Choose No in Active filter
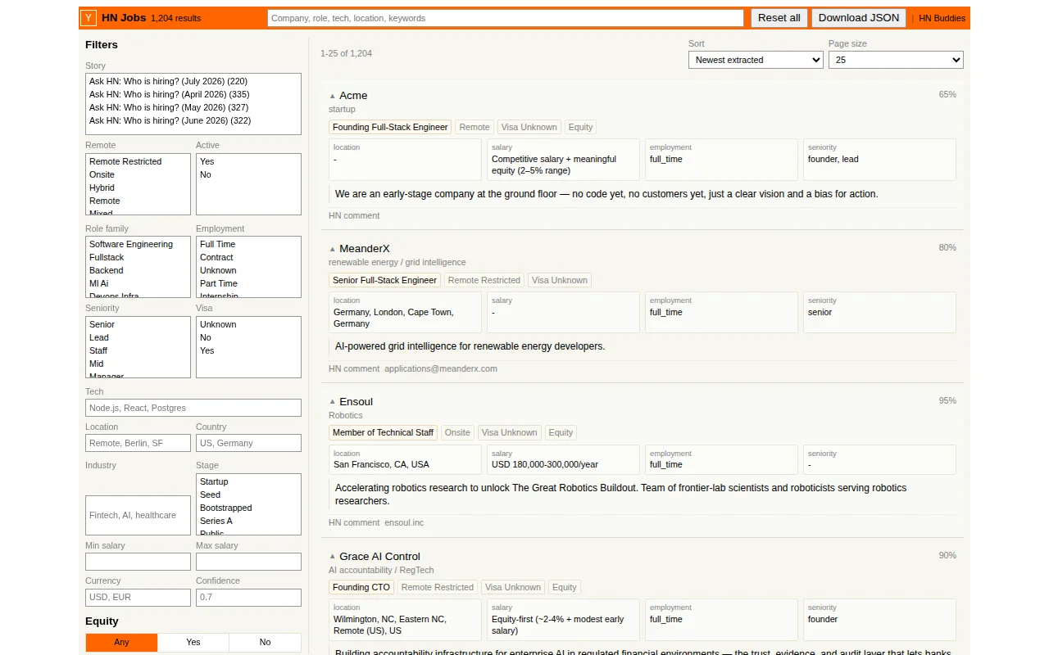 point(248,174)
